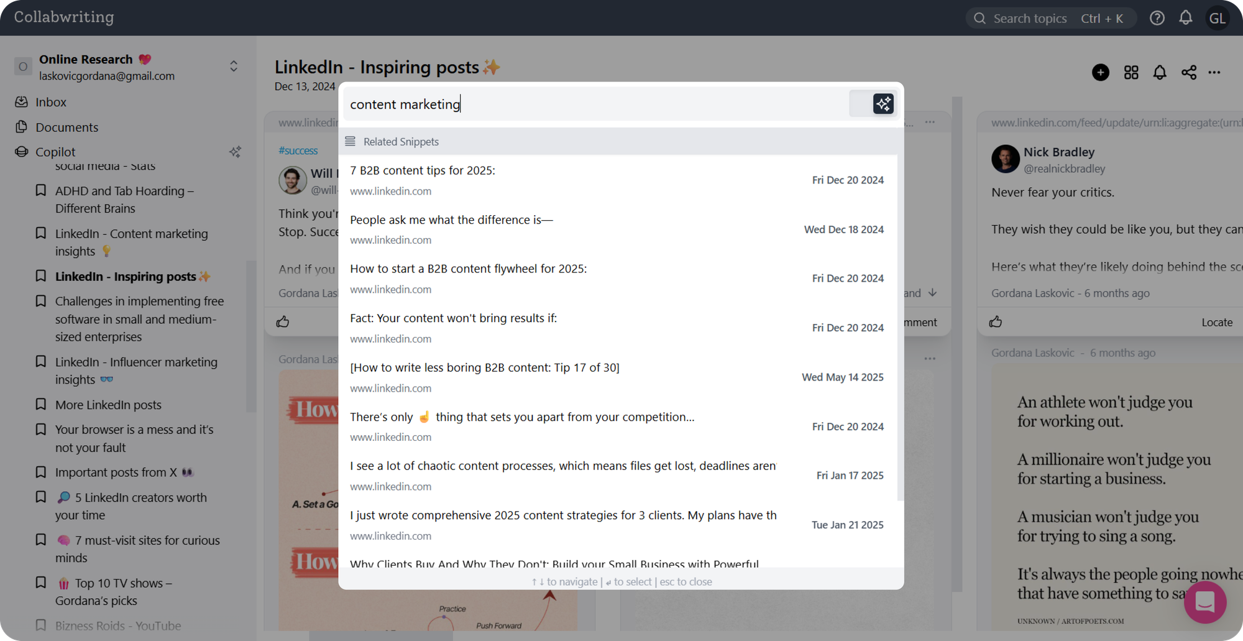The width and height of the screenshot is (1243, 641).
Task: Click Locate on Nick Bradley's snippet
Action: click(1216, 322)
